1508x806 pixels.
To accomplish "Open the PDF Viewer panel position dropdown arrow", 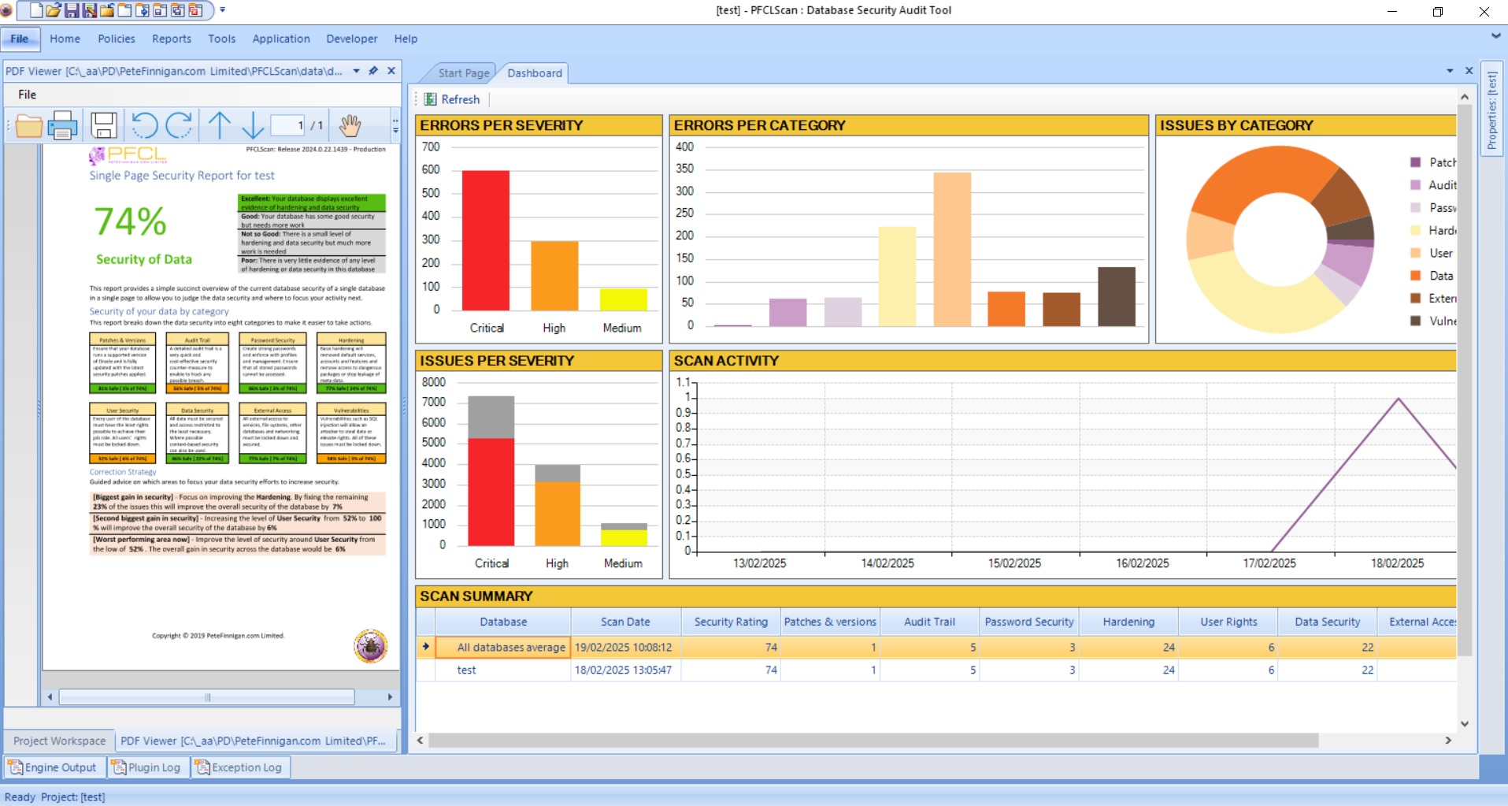I will 356,71.
